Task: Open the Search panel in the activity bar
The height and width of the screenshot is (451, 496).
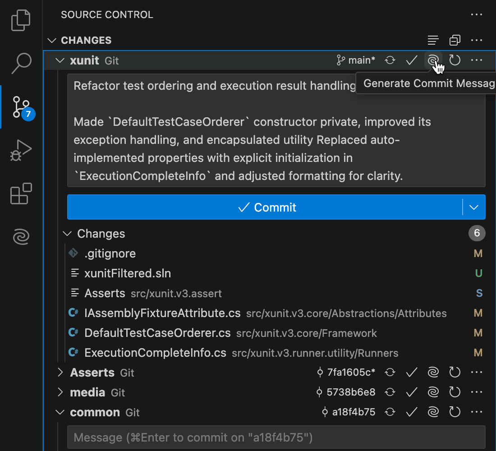Action: click(x=21, y=64)
